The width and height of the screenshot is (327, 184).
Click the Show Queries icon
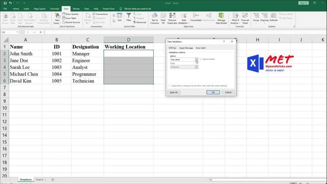71,14
